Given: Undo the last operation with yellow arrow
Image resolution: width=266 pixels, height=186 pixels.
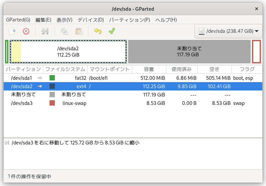Looking at the screenshot, I should click(x=98, y=31).
